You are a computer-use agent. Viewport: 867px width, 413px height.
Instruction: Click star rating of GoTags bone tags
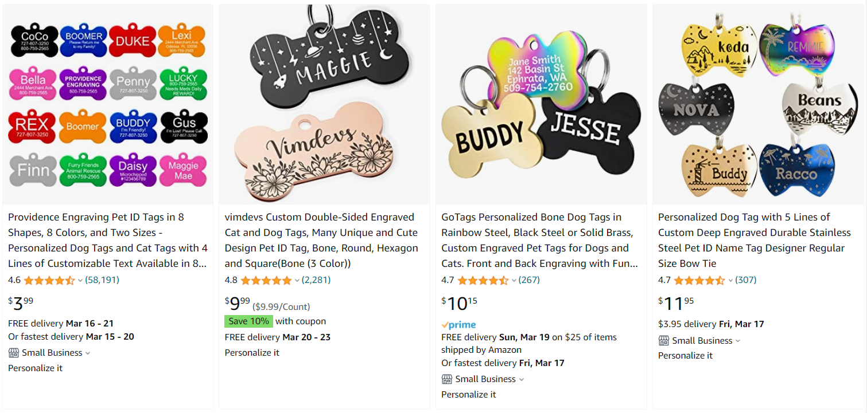[x=483, y=281]
